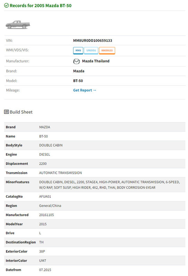This screenshot has width=188, height=276.
Task: Select the UR0DD1 VDS badge
Action: (x=91, y=50)
